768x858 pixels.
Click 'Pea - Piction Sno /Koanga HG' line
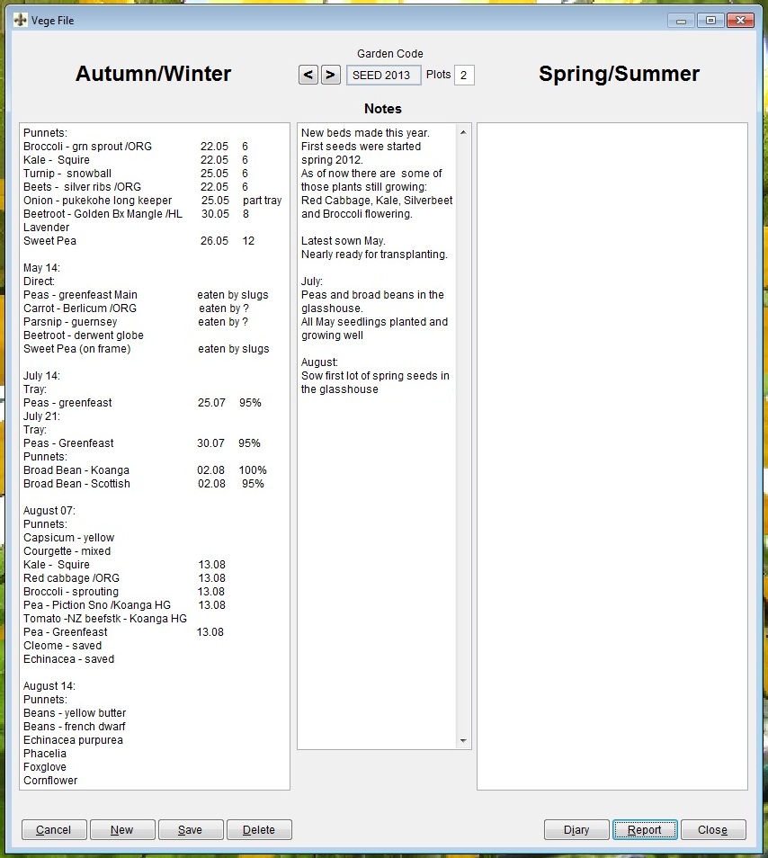point(97,605)
